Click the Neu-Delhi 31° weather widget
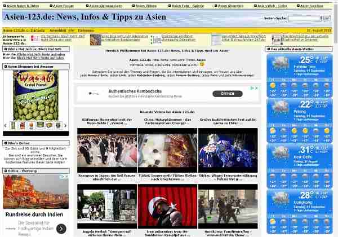Viewport: 338px width, 237px height. (x=300, y=166)
